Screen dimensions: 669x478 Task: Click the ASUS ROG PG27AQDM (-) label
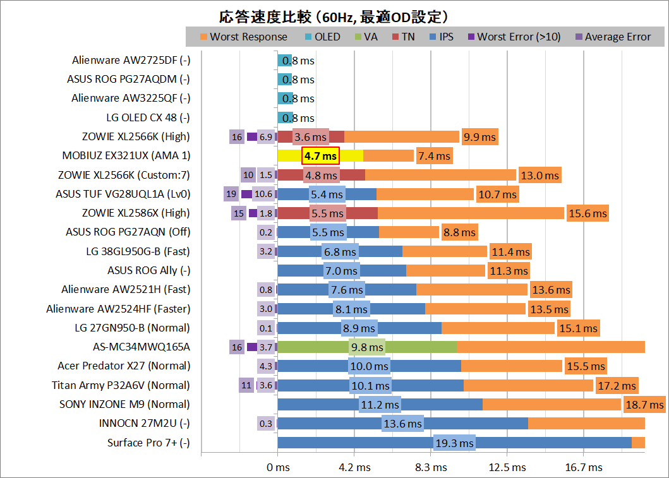click(128, 80)
